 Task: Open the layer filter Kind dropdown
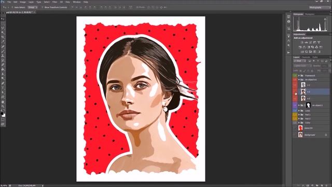pos(300,61)
